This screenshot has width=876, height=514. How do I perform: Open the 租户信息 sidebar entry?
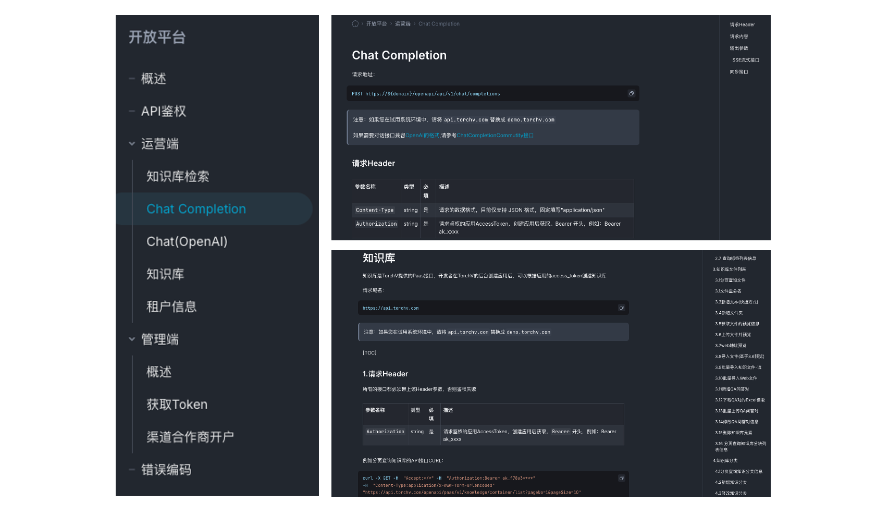point(171,307)
